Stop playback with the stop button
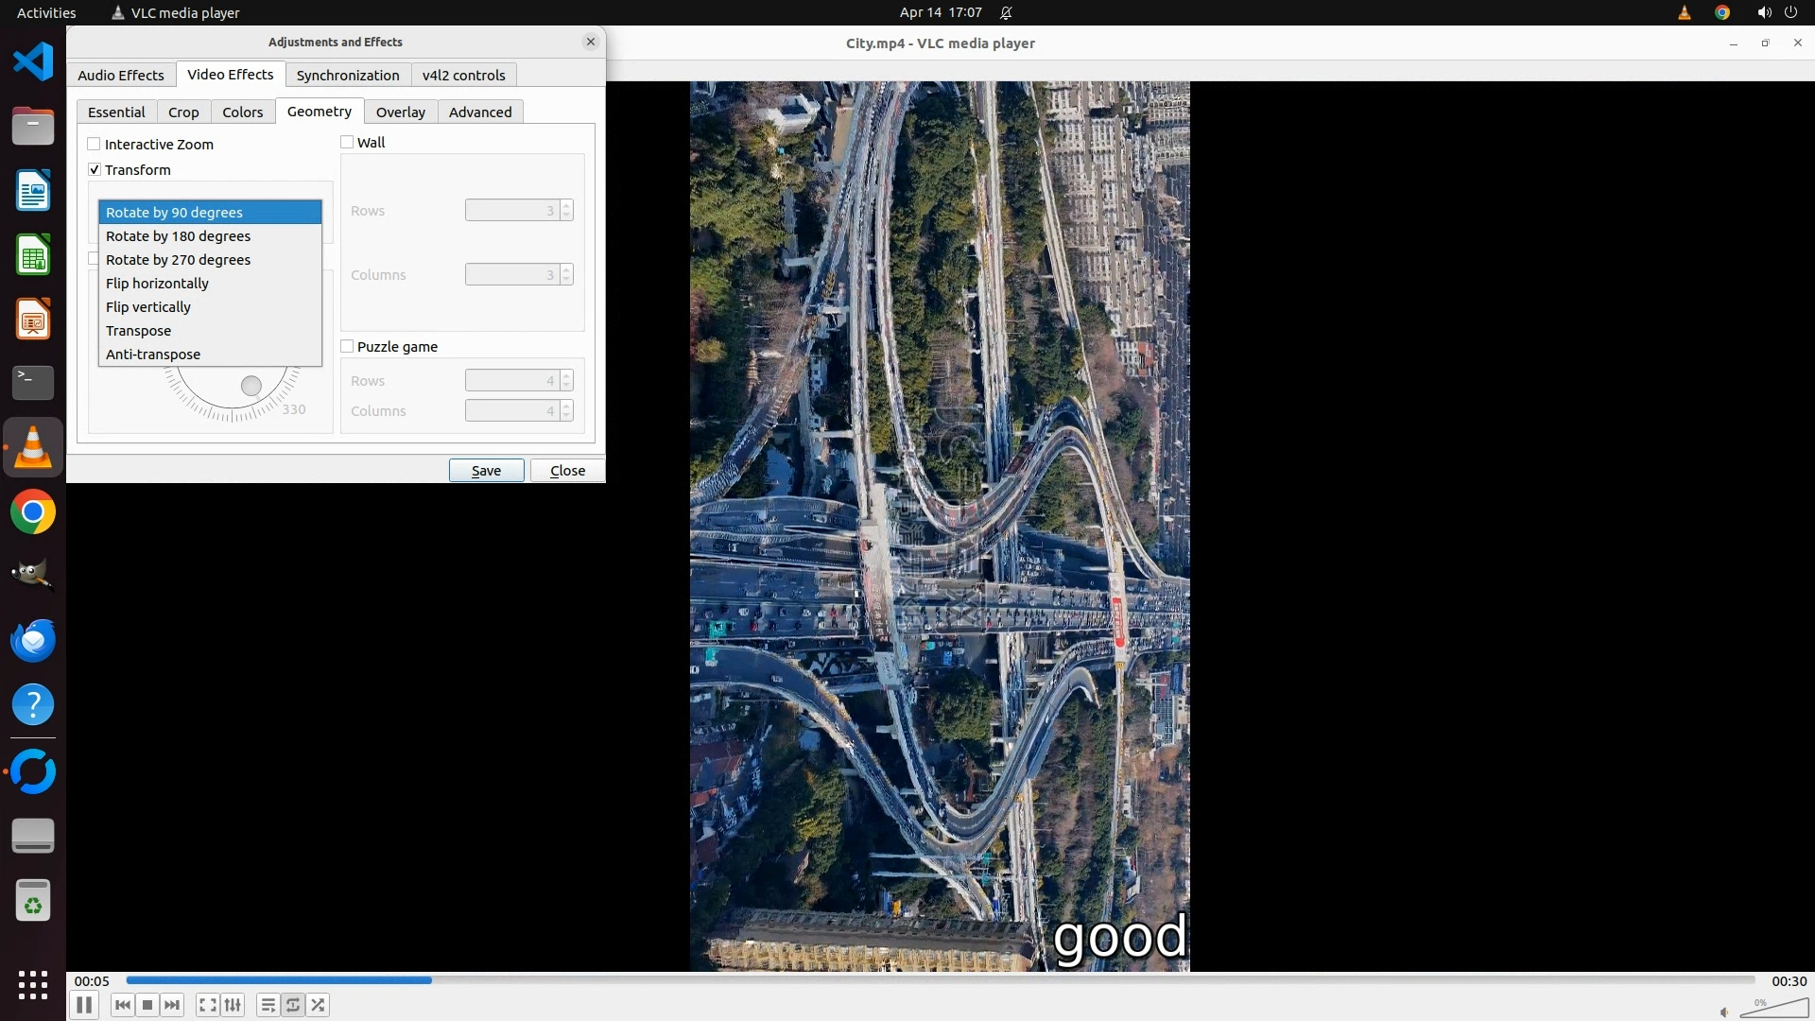This screenshot has width=1815, height=1021. pyautogui.click(x=147, y=1005)
